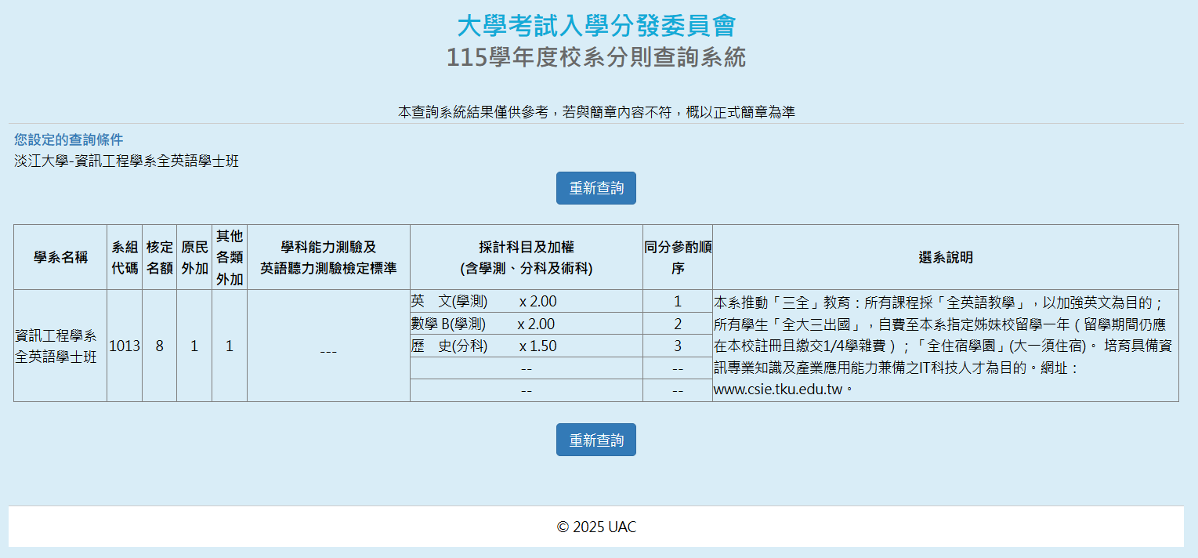
Task: Click the © 2025 UAC footer text
Action: [x=596, y=527]
